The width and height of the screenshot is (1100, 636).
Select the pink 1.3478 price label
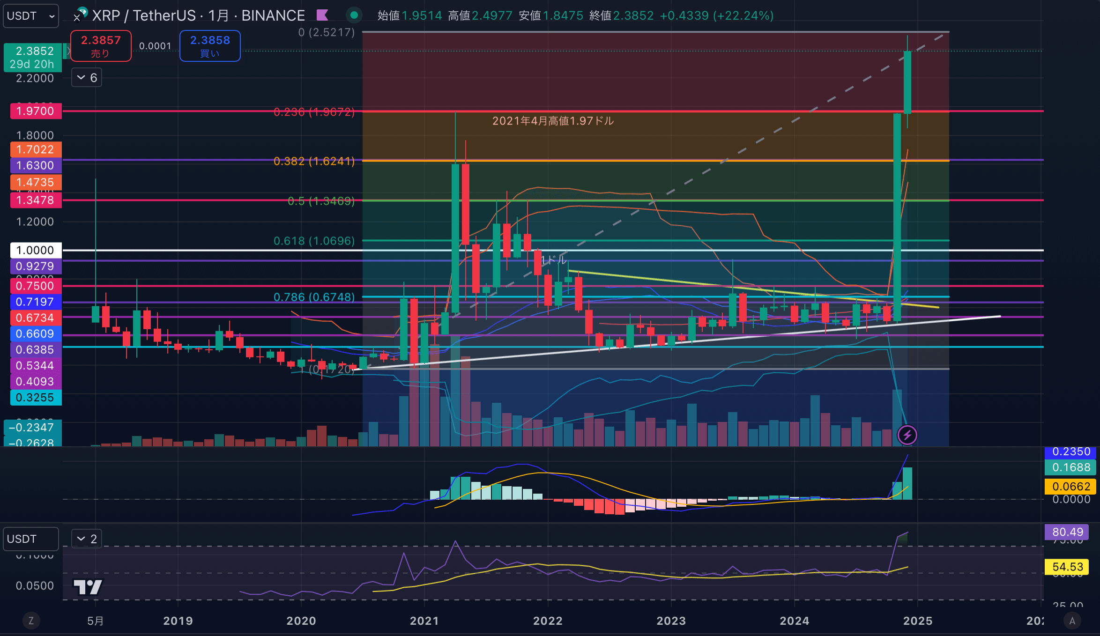36,200
